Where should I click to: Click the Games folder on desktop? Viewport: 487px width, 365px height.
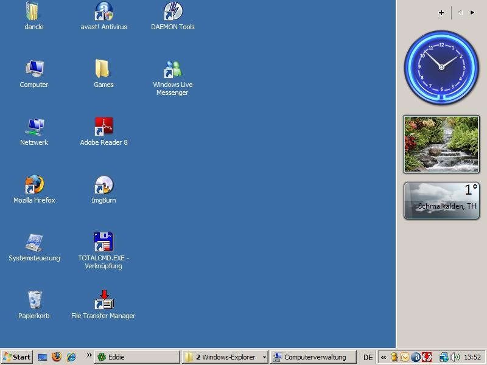pos(103,69)
